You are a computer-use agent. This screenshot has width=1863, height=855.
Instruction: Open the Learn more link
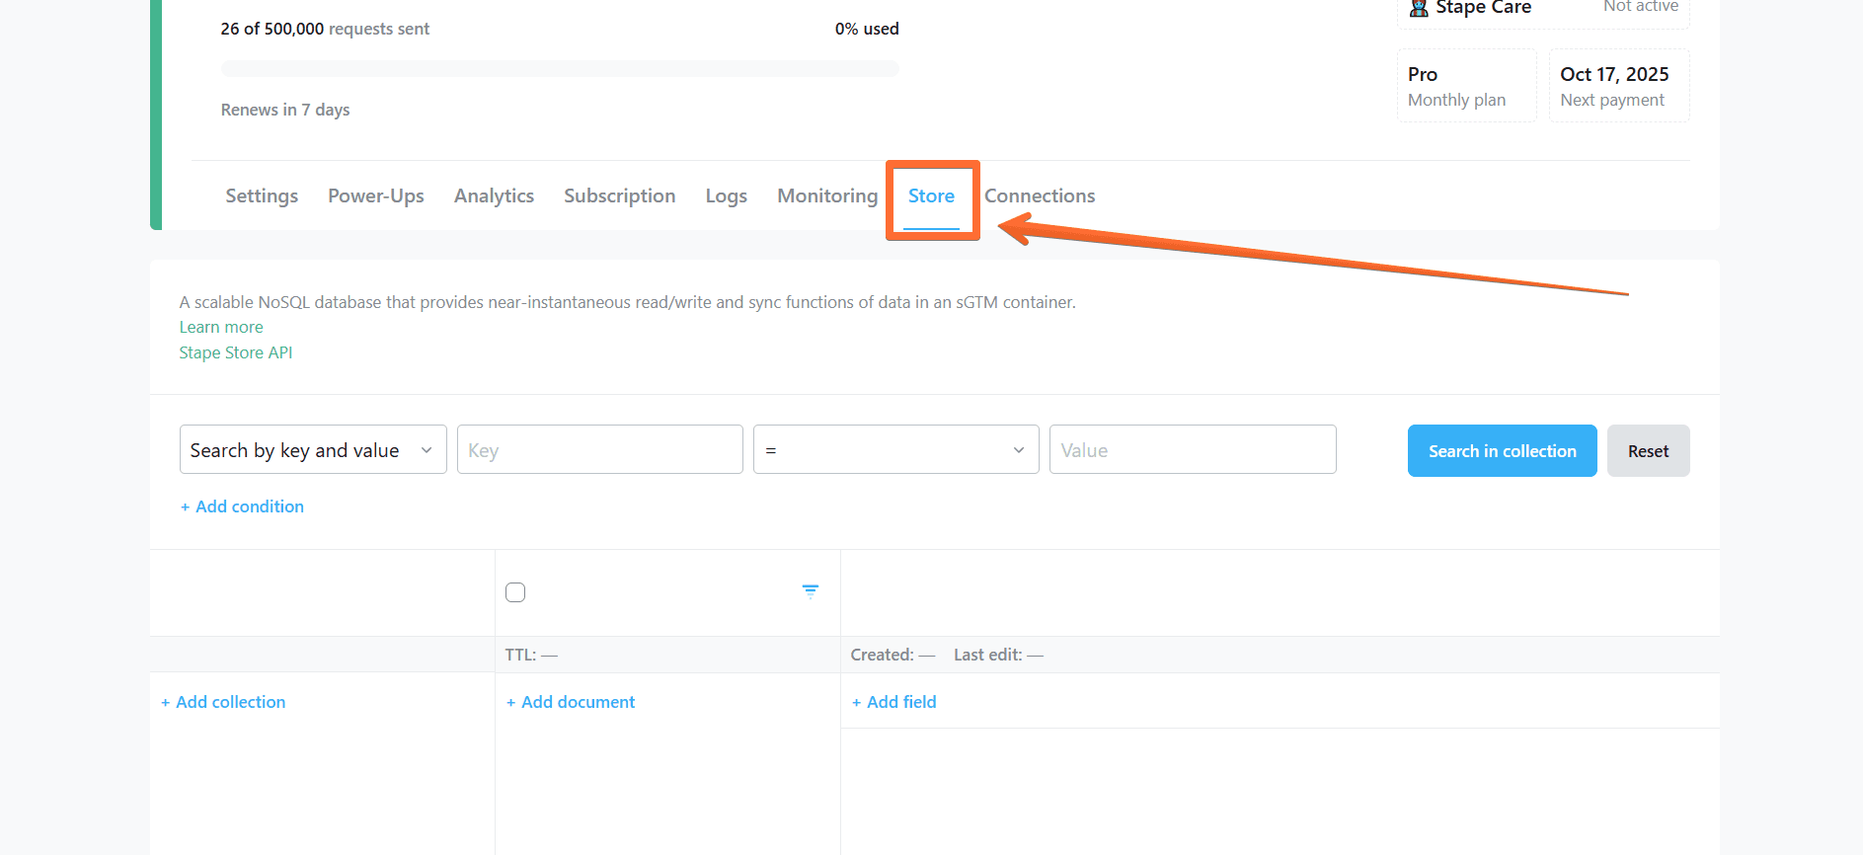(221, 327)
